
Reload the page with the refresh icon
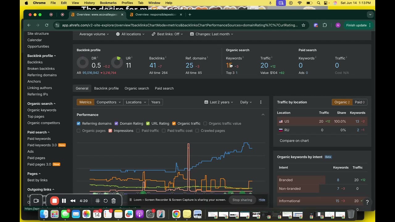pos(47,25)
